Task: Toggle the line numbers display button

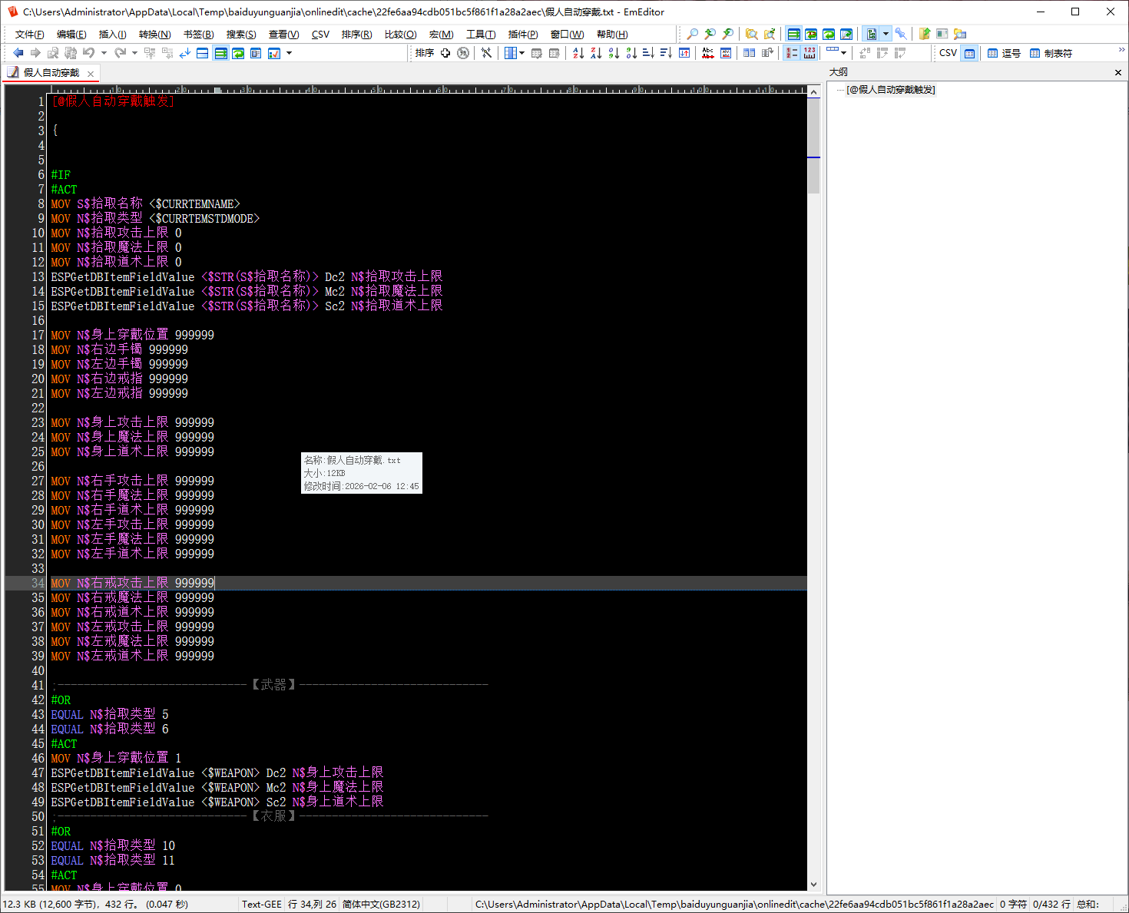Action: point(791,53)
